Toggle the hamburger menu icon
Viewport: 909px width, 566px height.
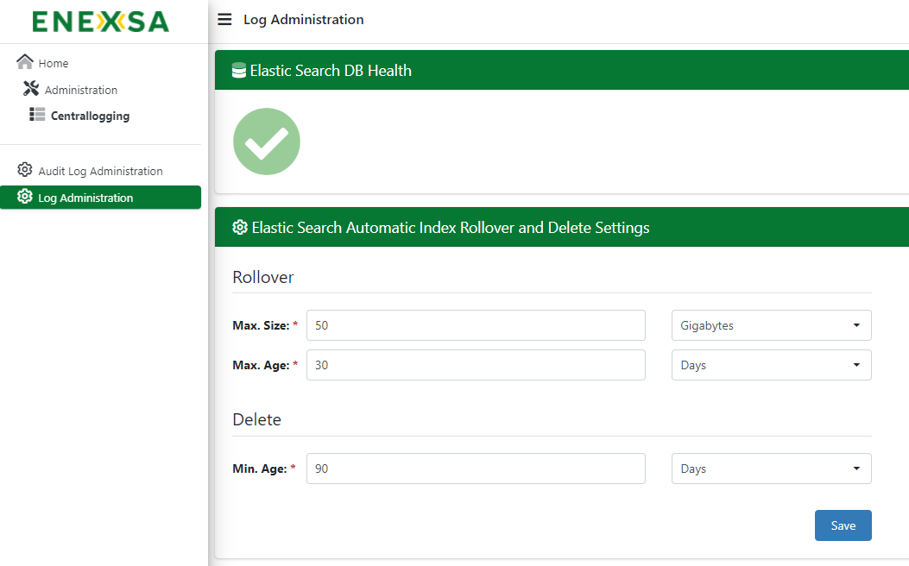coord(224,20)
